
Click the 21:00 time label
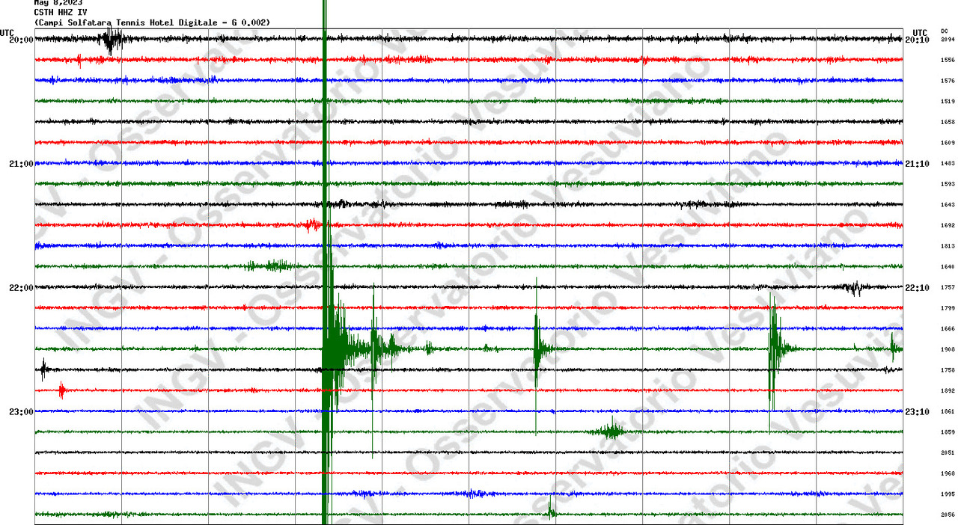(21, 164)
